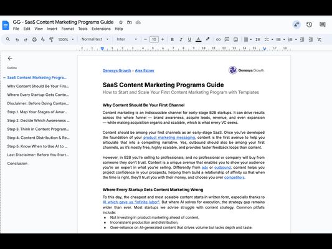Redo the last action
Viewport: 332px width, 249px height.
coord(26,40)
